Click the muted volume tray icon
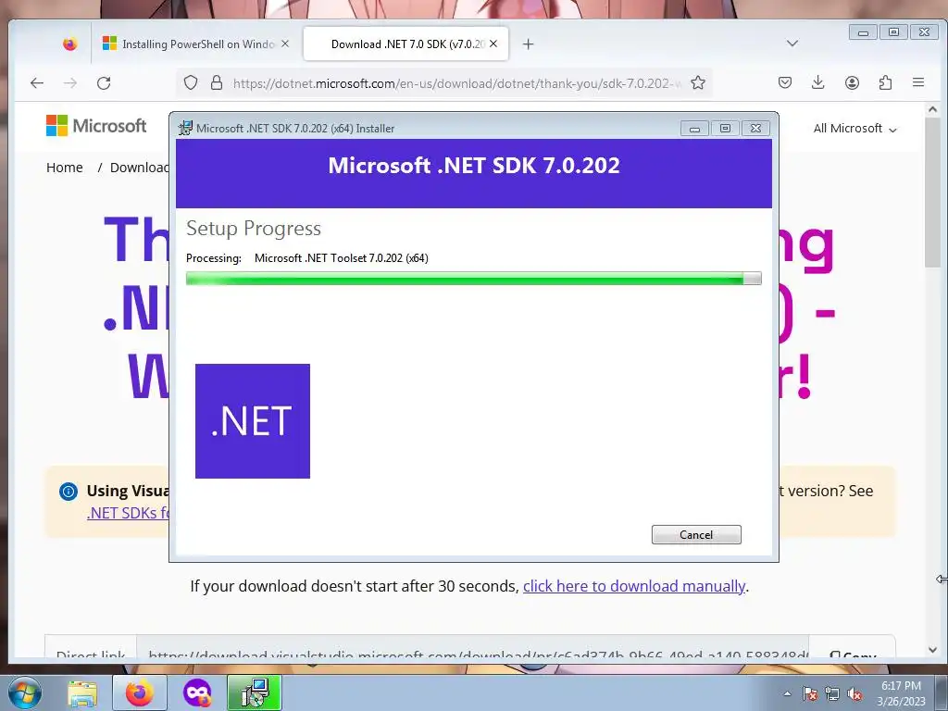Viewport: 948px width, 711px height. coord(854,694)
